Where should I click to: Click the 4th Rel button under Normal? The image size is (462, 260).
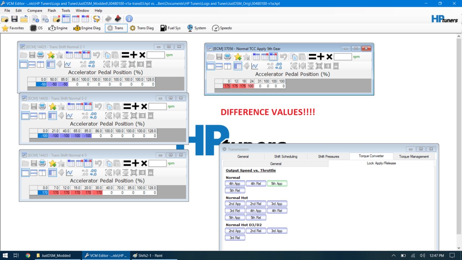(x=256, y=183)
